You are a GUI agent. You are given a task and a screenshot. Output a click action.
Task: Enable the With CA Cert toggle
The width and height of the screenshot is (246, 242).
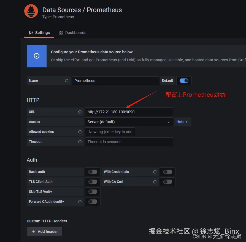click(x=167, y=182)
